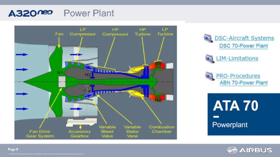Click the ATA 70 Powerplant blue box
Image resolution: width=280 pixels, height=157 pixels.
(242, 114)
